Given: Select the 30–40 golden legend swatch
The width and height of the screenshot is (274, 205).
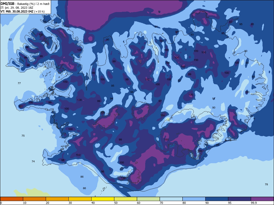Looking at the screenshot, I should pyautogui.click(x=80, y=199).
